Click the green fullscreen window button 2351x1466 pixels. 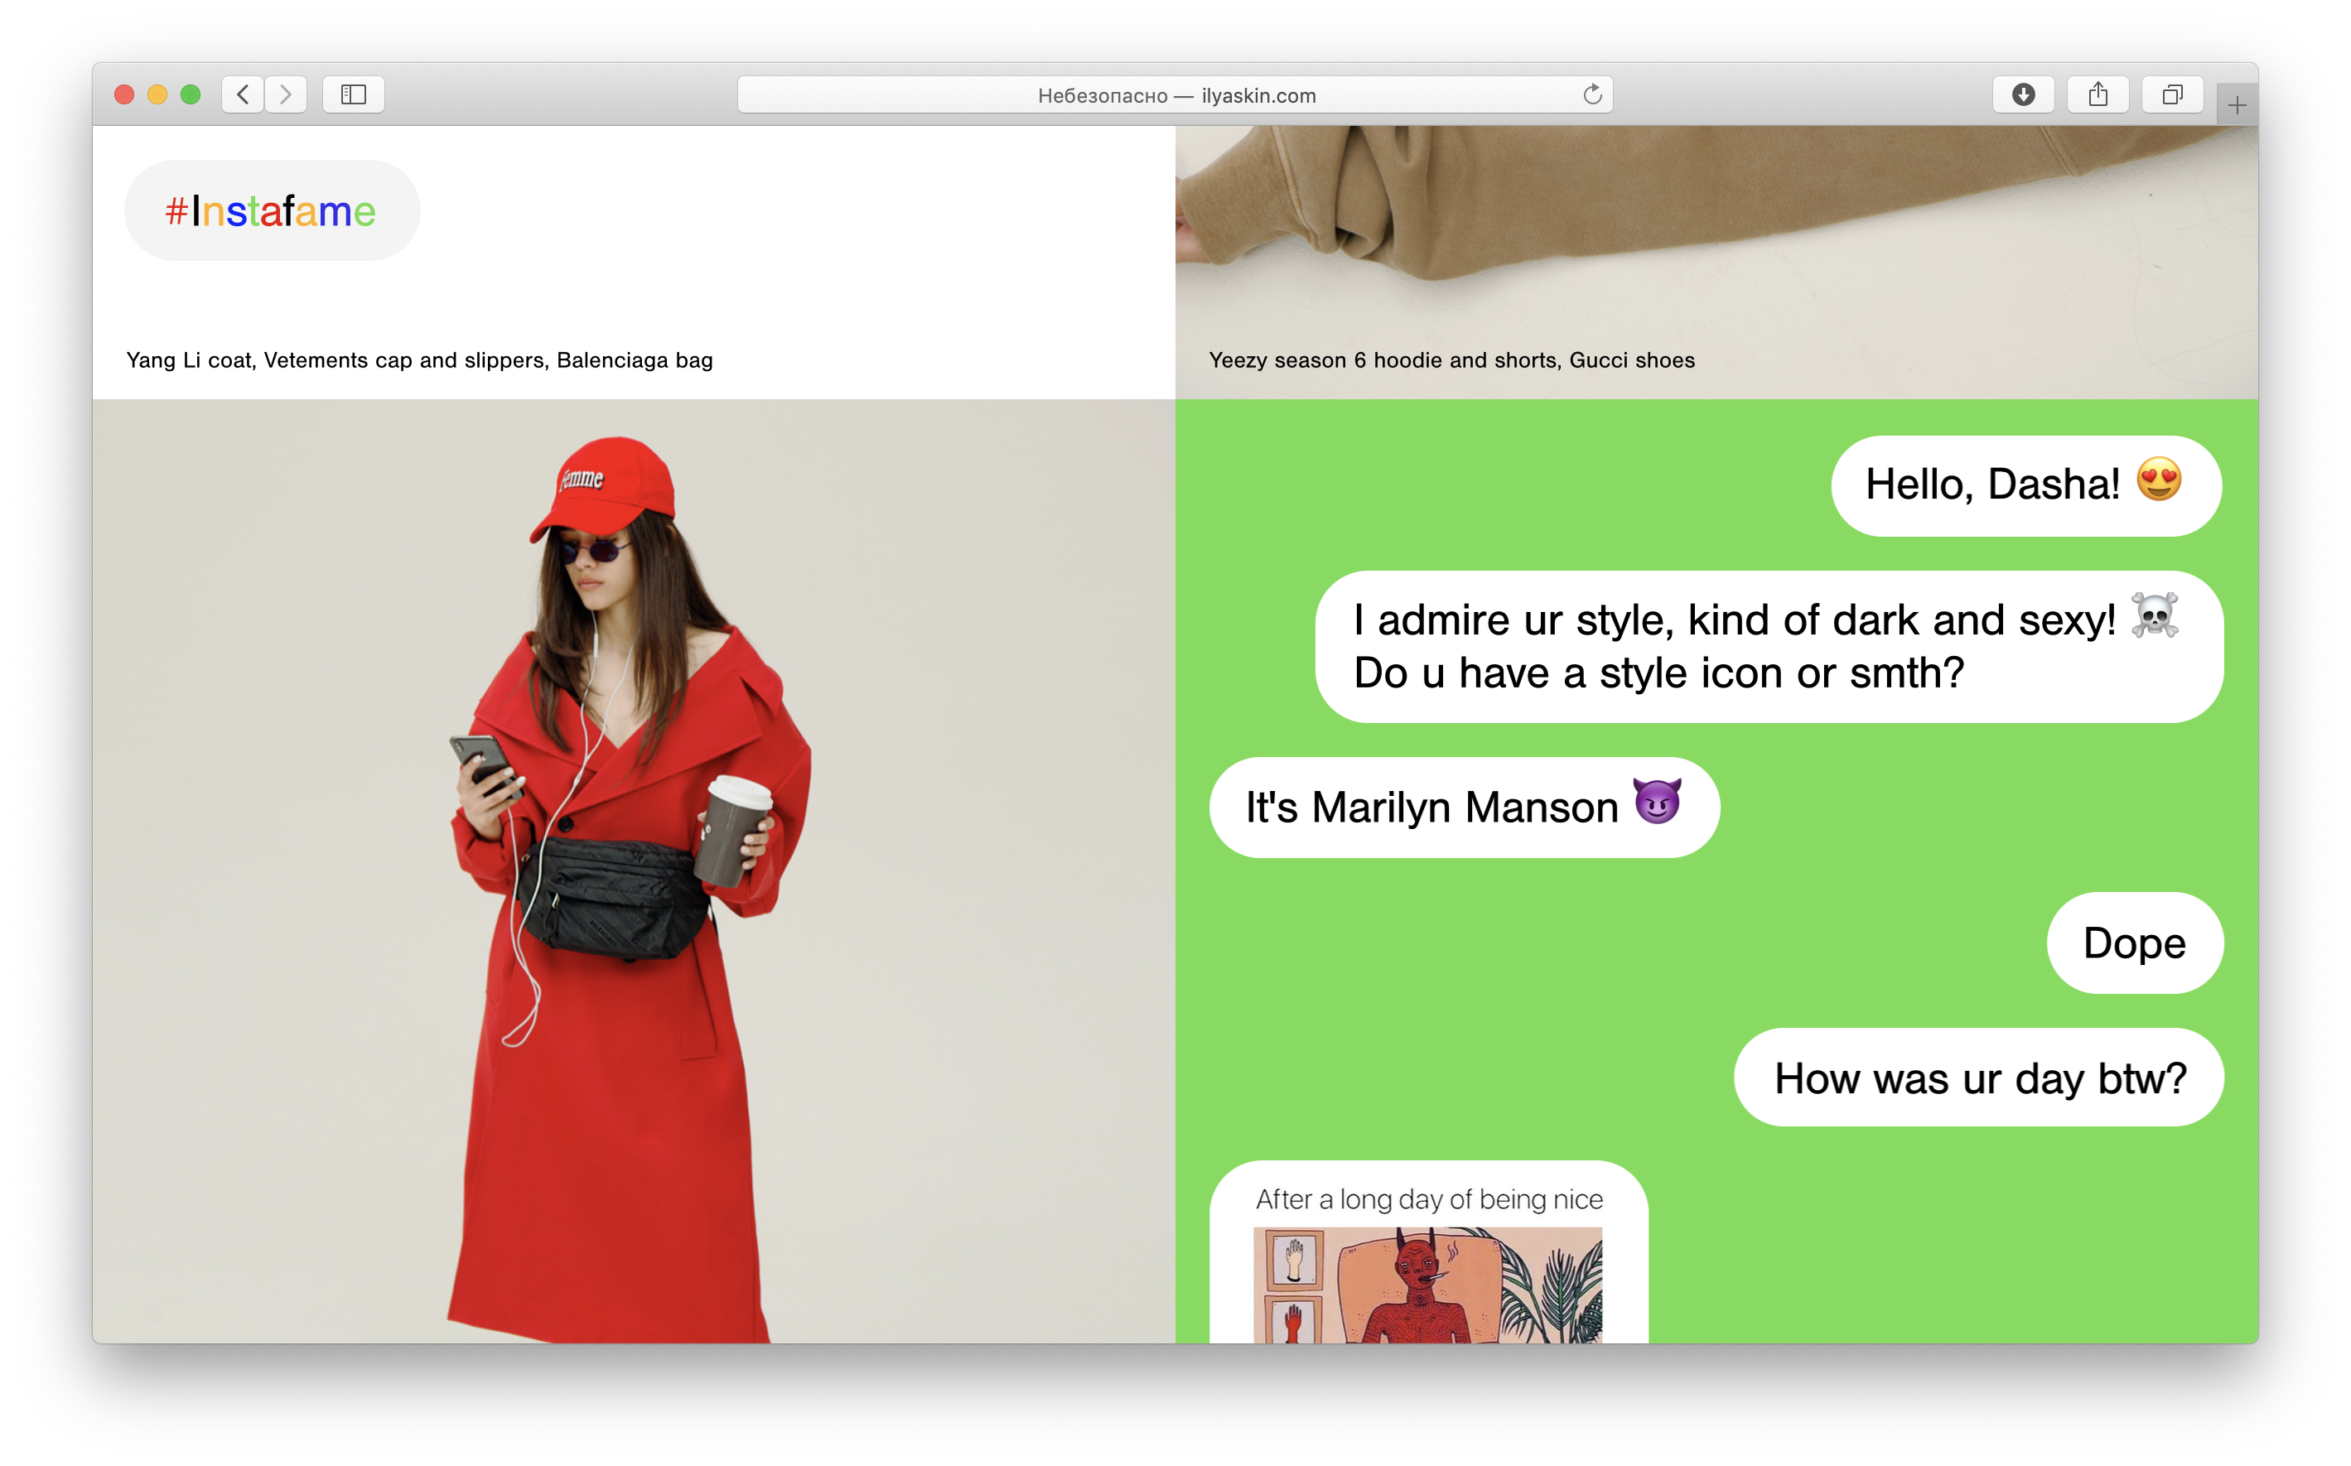tap(191, 94)
